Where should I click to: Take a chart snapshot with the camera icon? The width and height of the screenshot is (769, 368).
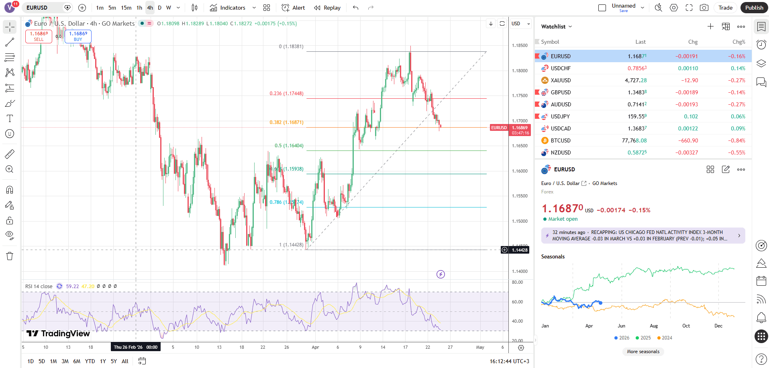tap(704, 7)
